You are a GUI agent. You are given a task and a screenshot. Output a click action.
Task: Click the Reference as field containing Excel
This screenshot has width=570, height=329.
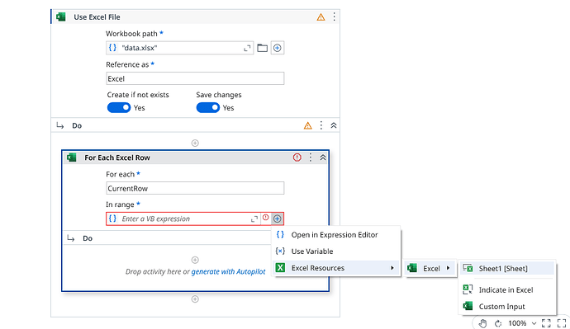(195, 78)
